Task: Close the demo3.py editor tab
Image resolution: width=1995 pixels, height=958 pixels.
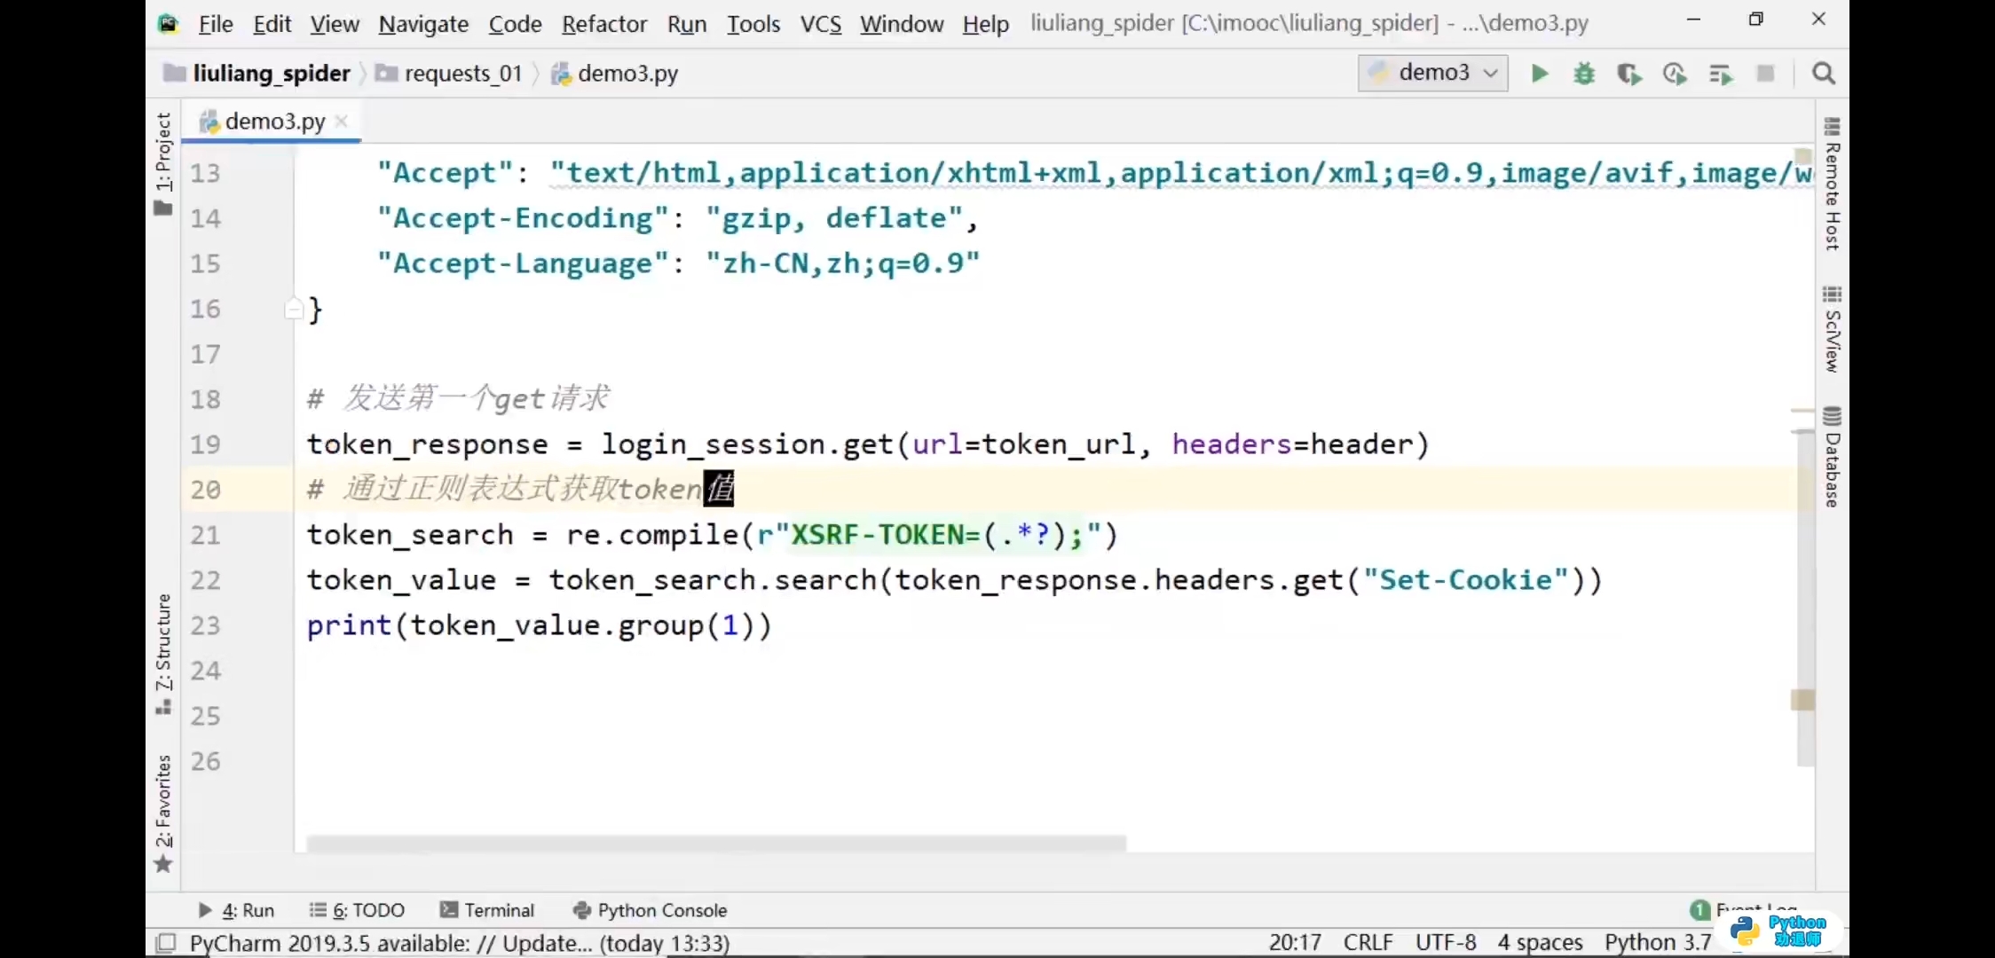Action: 342,122
